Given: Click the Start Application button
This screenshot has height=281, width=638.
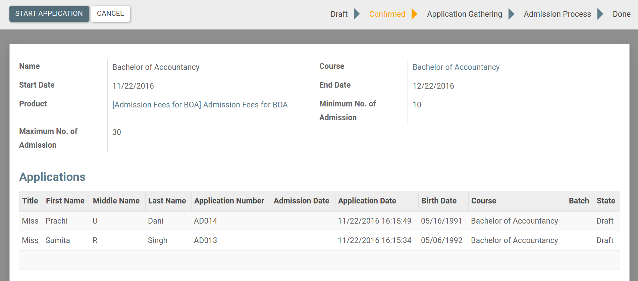Looking at the screenshot, I should 49,14.
